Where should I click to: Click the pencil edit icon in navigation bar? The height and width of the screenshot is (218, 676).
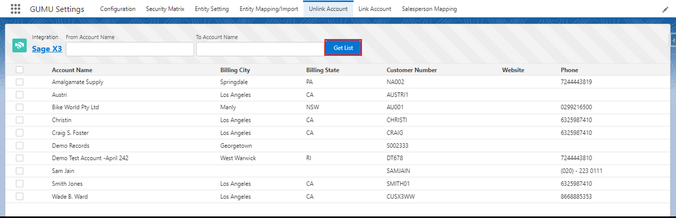pyautogui.click(x=665, y=10)
